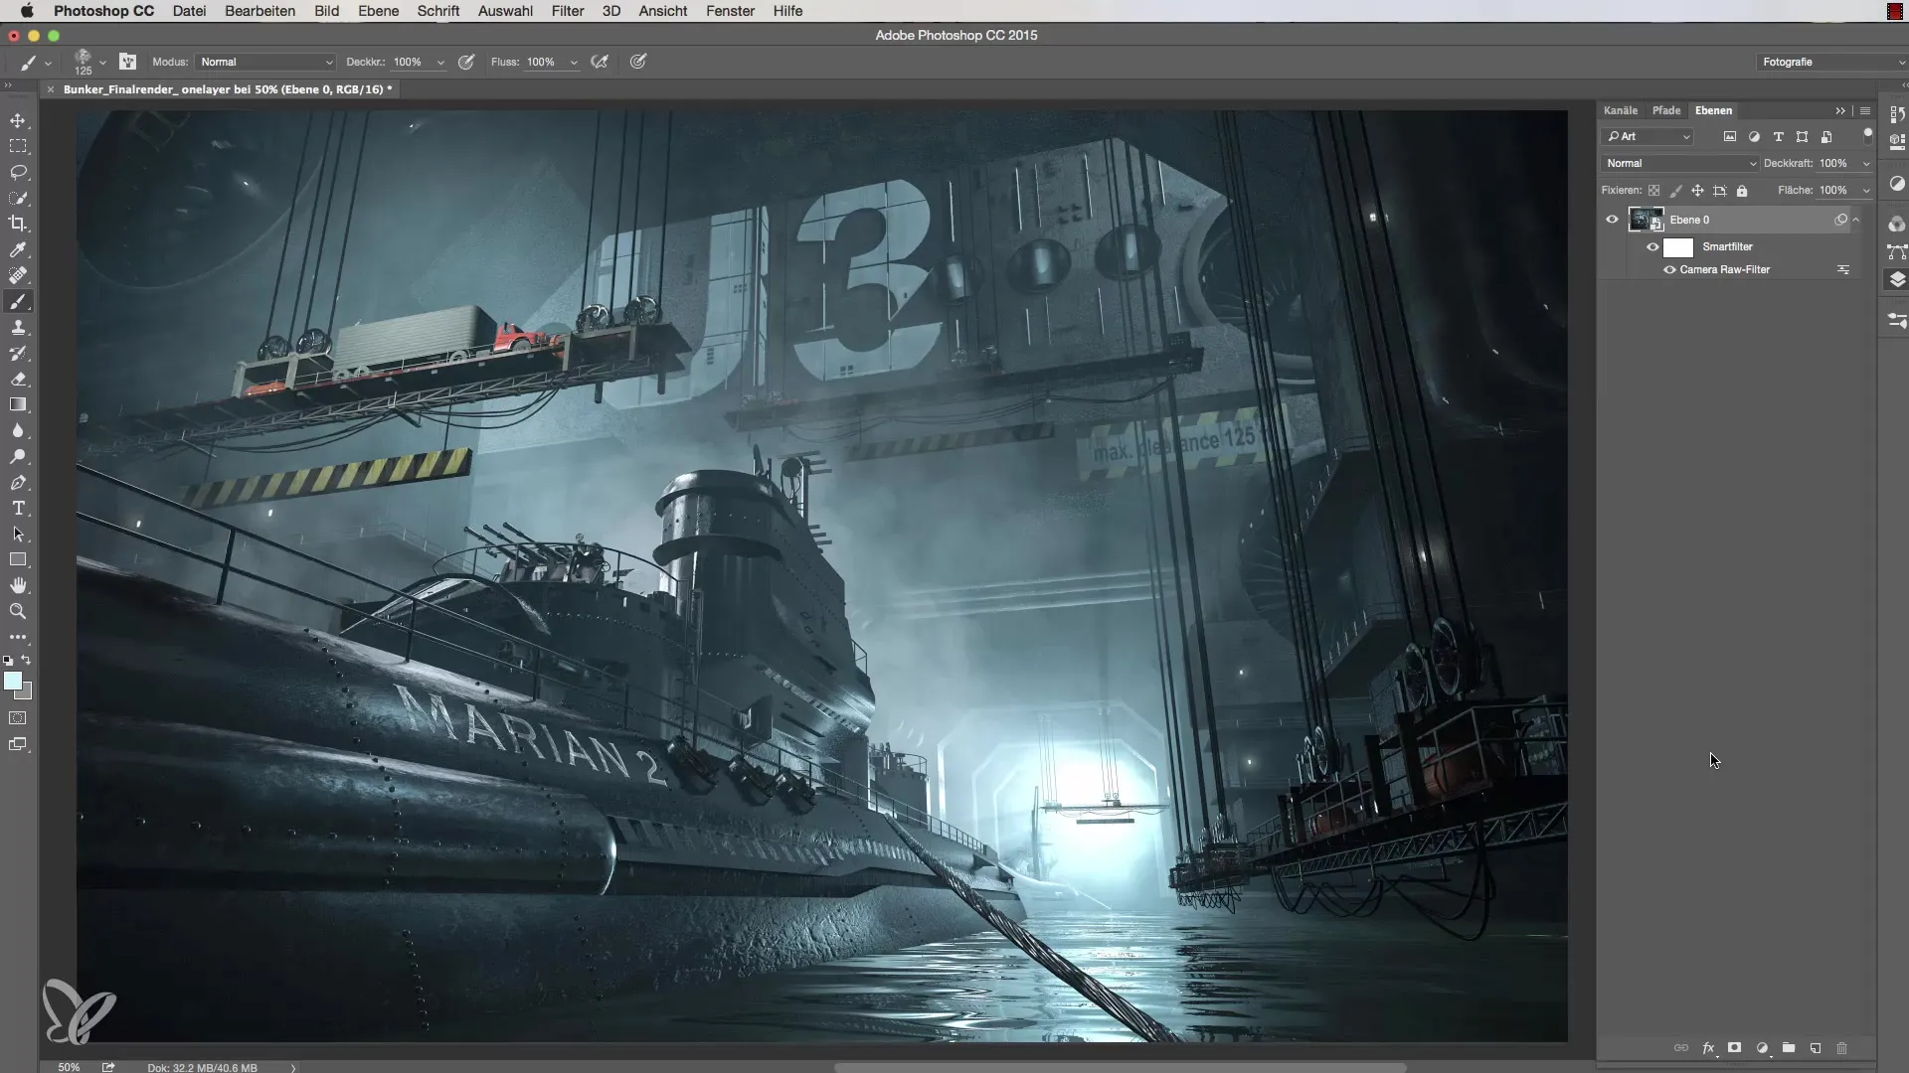1909x1073 pixels.
Task: Add a layer mask
Action: (x=1735, y=1048)
